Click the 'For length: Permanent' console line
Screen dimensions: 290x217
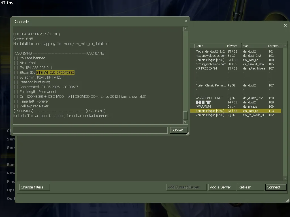click(35, 92)
